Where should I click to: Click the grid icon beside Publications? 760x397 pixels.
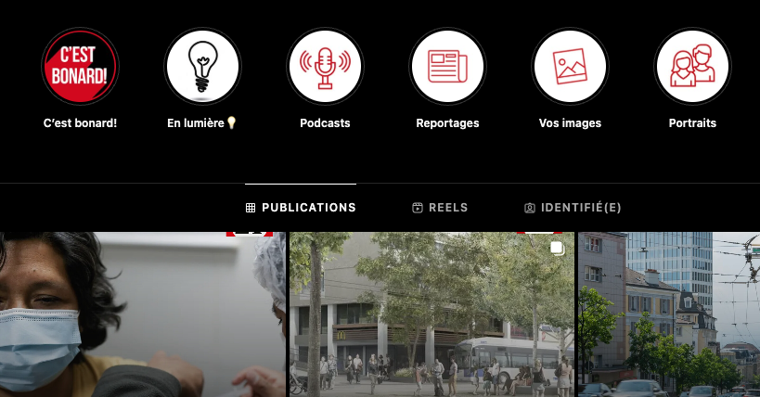click(251, 208)
